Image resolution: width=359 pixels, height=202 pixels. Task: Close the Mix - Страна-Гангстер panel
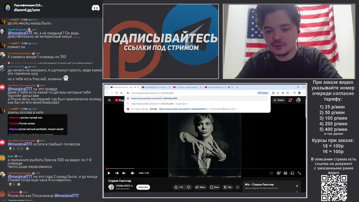tap(297, 186)
